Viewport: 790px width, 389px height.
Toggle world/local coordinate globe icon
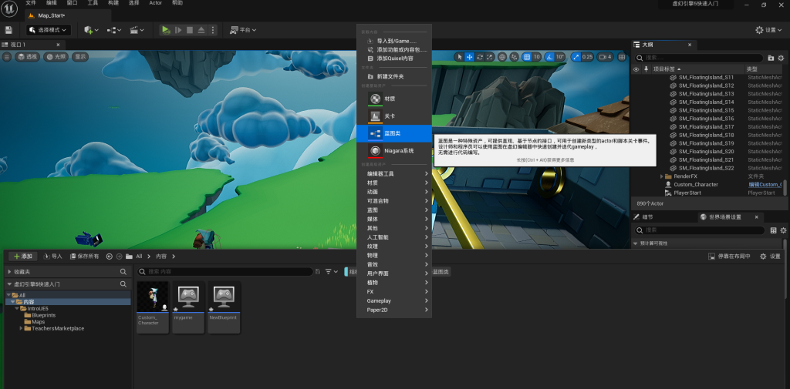[502, 57]
